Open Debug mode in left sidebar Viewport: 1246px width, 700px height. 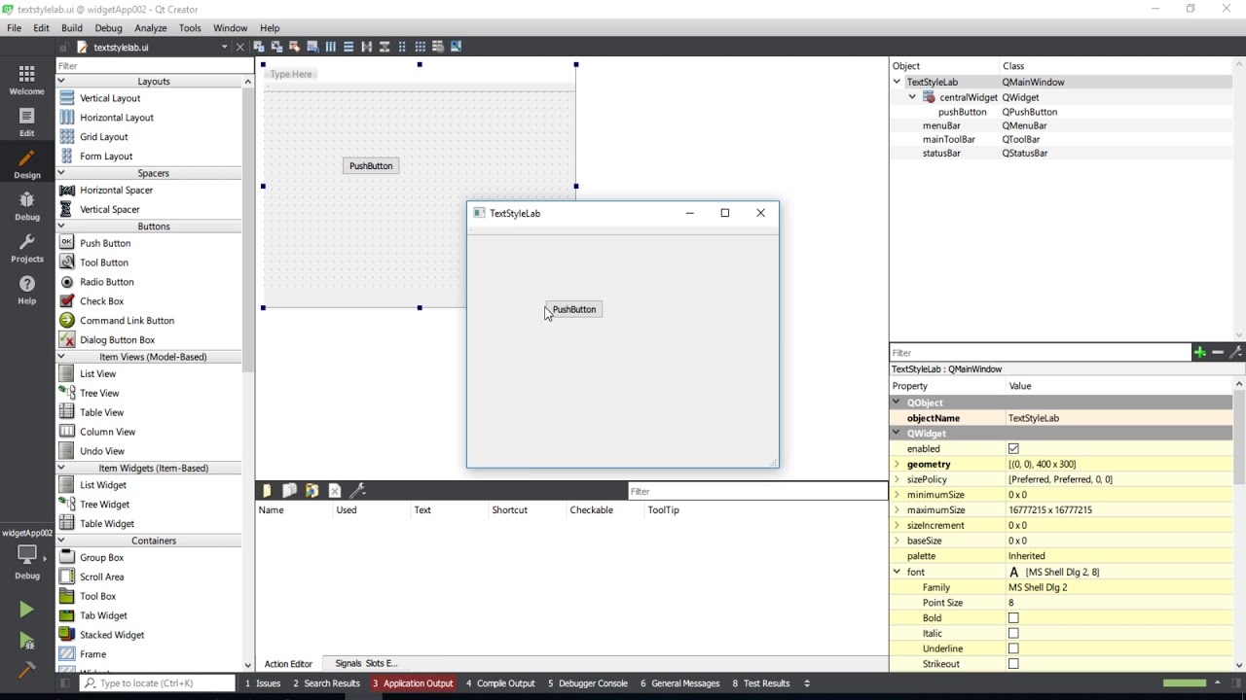pyautogui.click(x=26, y=206)
